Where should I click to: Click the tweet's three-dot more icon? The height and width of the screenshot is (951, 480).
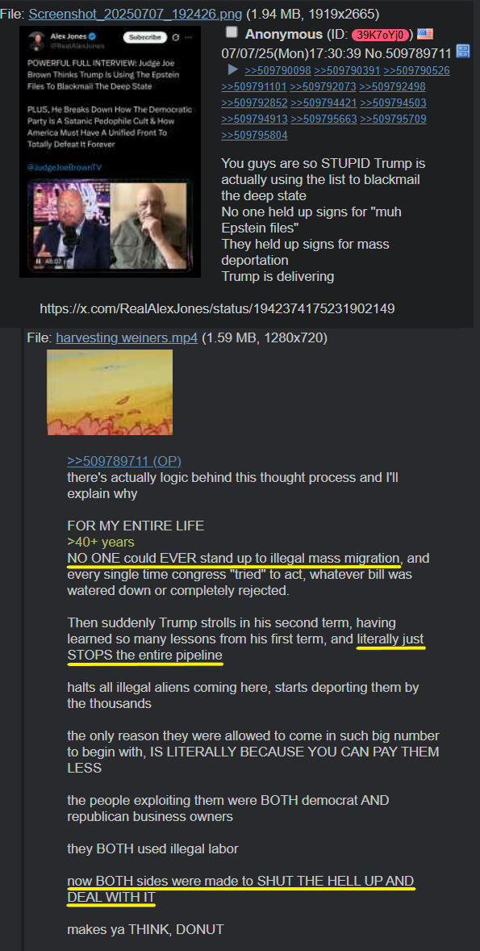click(189, 38)
